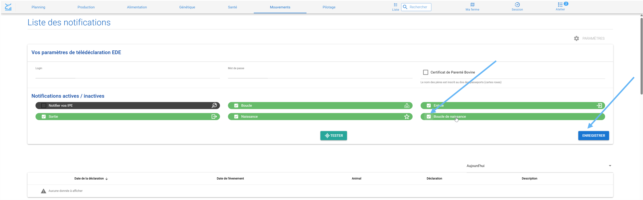The width and height of the screenshot is (643, 200).
Task: Open the Liste view icon
Action: pyautogui.click(x=396, y=5)
